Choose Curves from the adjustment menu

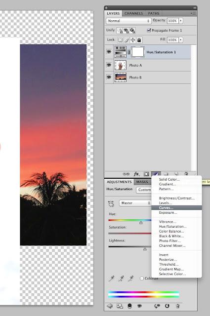(x=176, y=208)
